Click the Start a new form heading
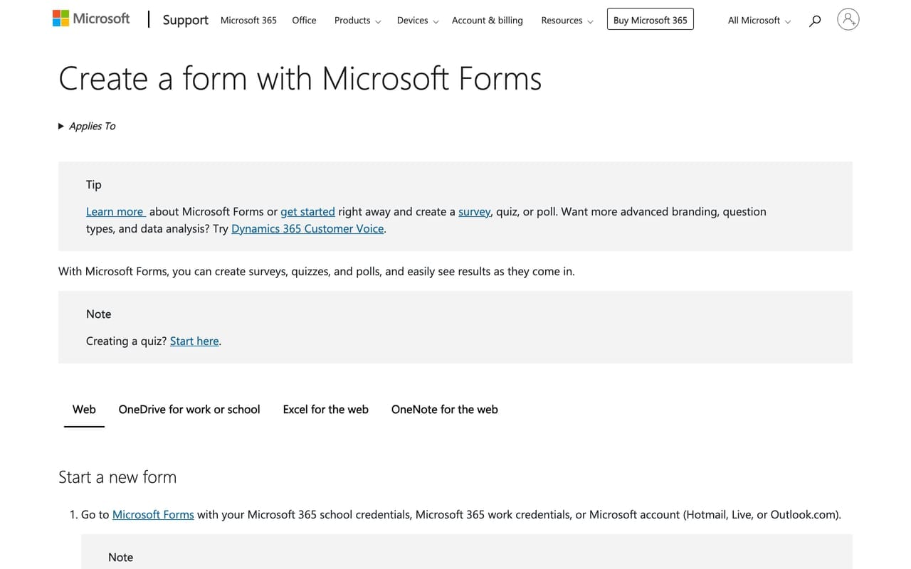Viewport: 911px width, 569px height. click(117, 477)
